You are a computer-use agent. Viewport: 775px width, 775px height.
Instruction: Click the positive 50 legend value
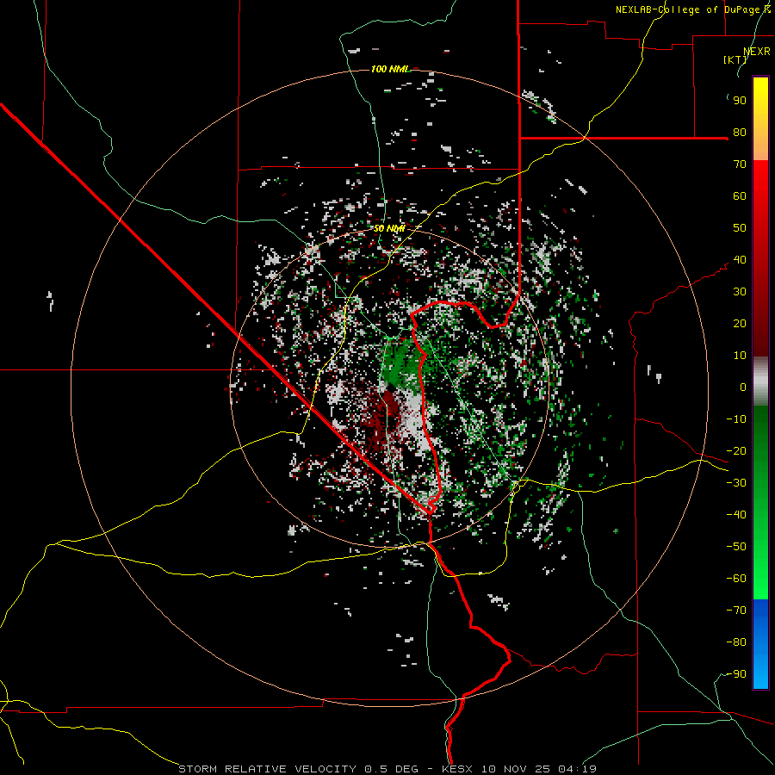pyautogui.click(x=740, y=228)
